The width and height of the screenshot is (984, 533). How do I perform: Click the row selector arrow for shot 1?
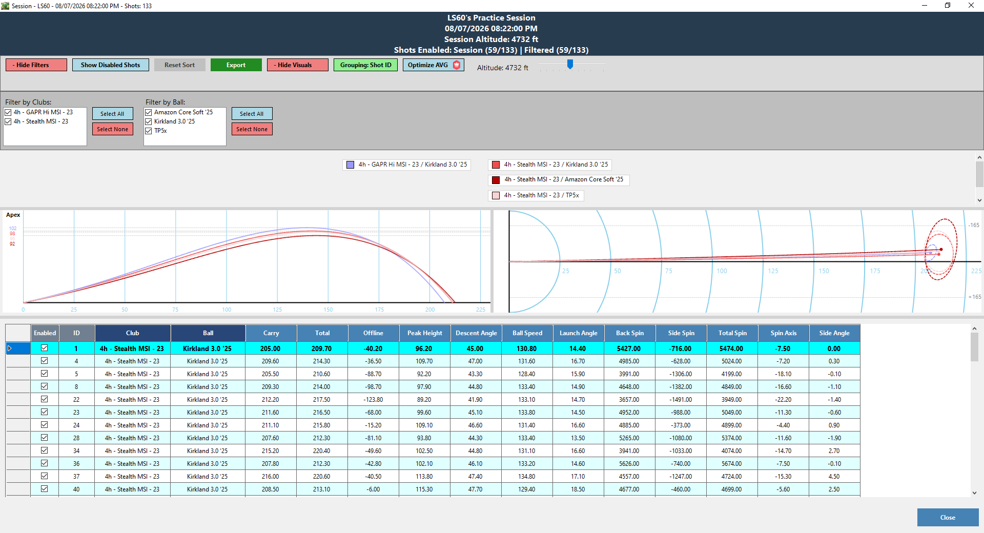(x=10, y=348)
